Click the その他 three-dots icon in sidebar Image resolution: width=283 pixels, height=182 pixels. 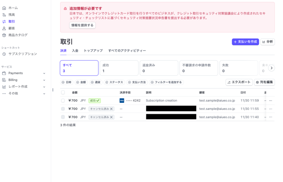4,93
